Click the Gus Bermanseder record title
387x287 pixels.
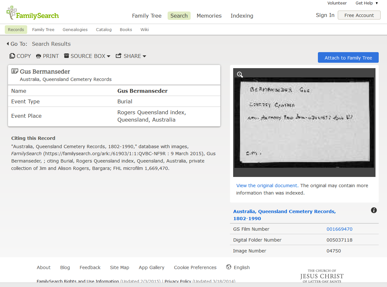click(45, 71)
